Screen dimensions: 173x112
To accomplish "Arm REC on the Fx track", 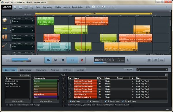I will (x=26, y=27).
